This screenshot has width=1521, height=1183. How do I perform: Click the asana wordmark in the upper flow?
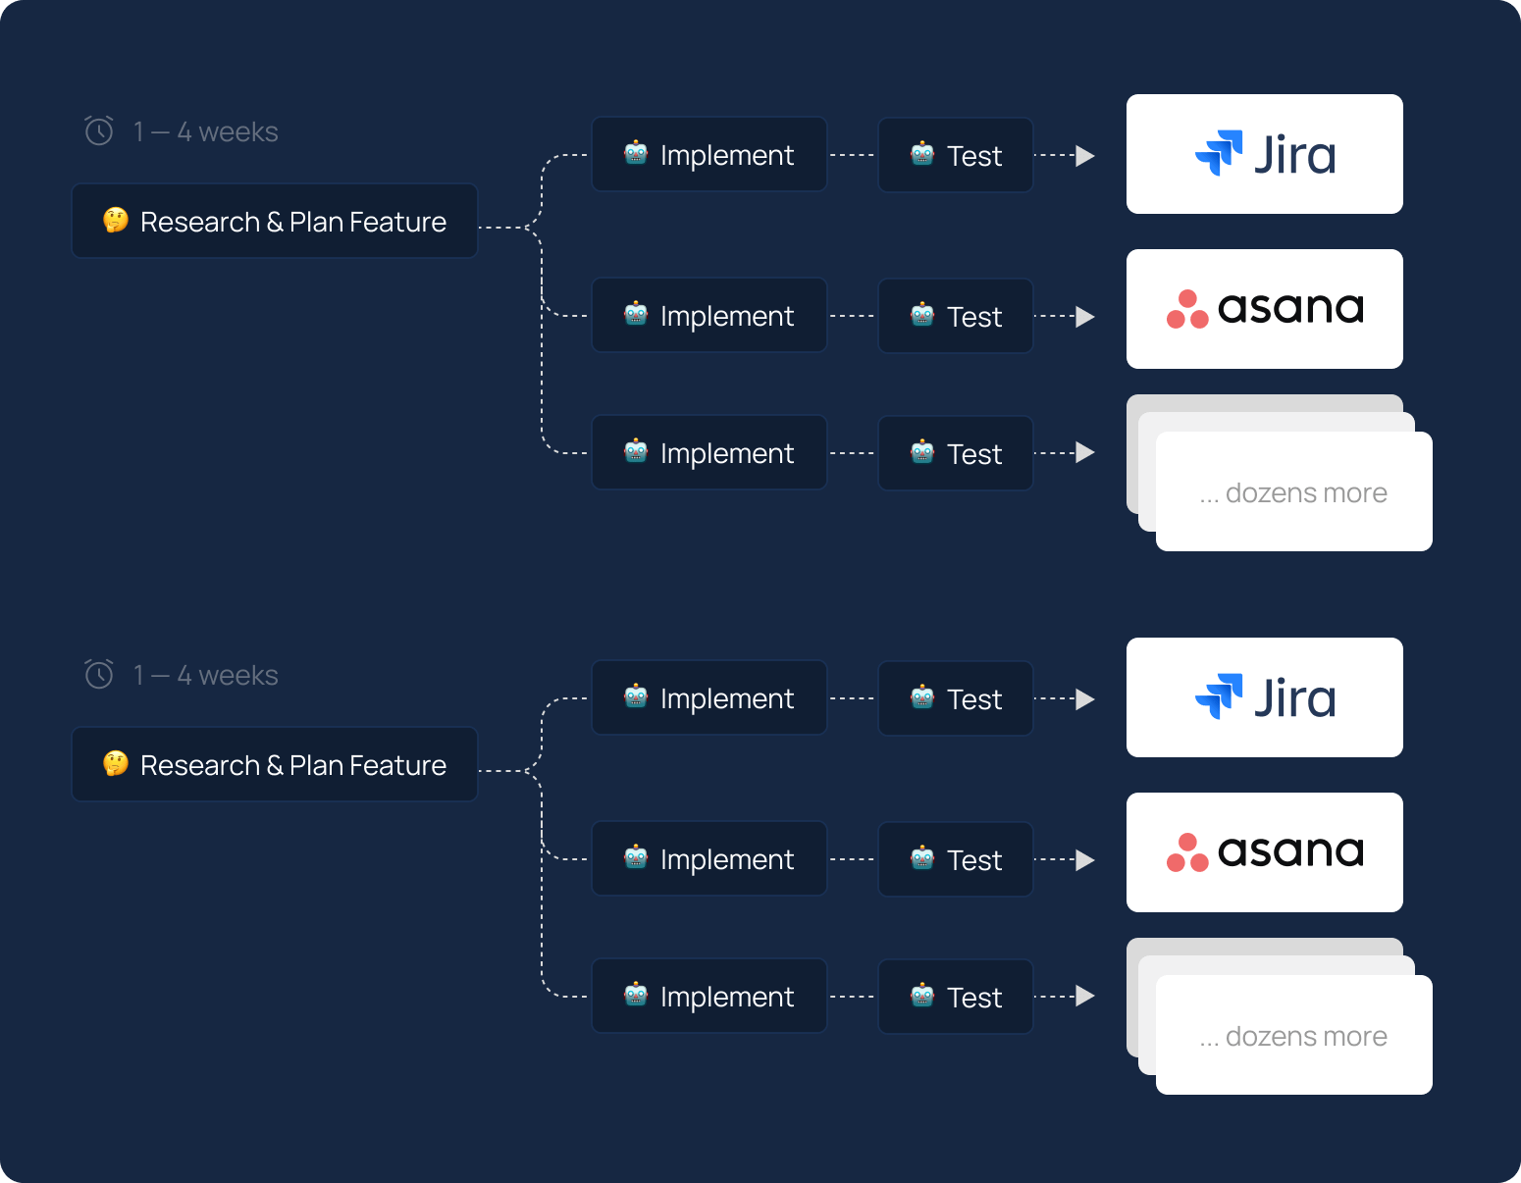click(x=1291, y=309)
